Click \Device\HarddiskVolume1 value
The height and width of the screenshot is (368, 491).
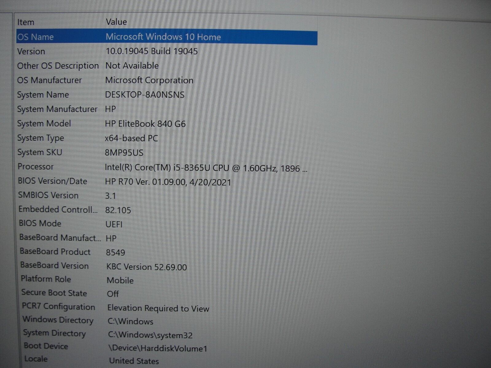pyautogui.click(x=158, y=348)
